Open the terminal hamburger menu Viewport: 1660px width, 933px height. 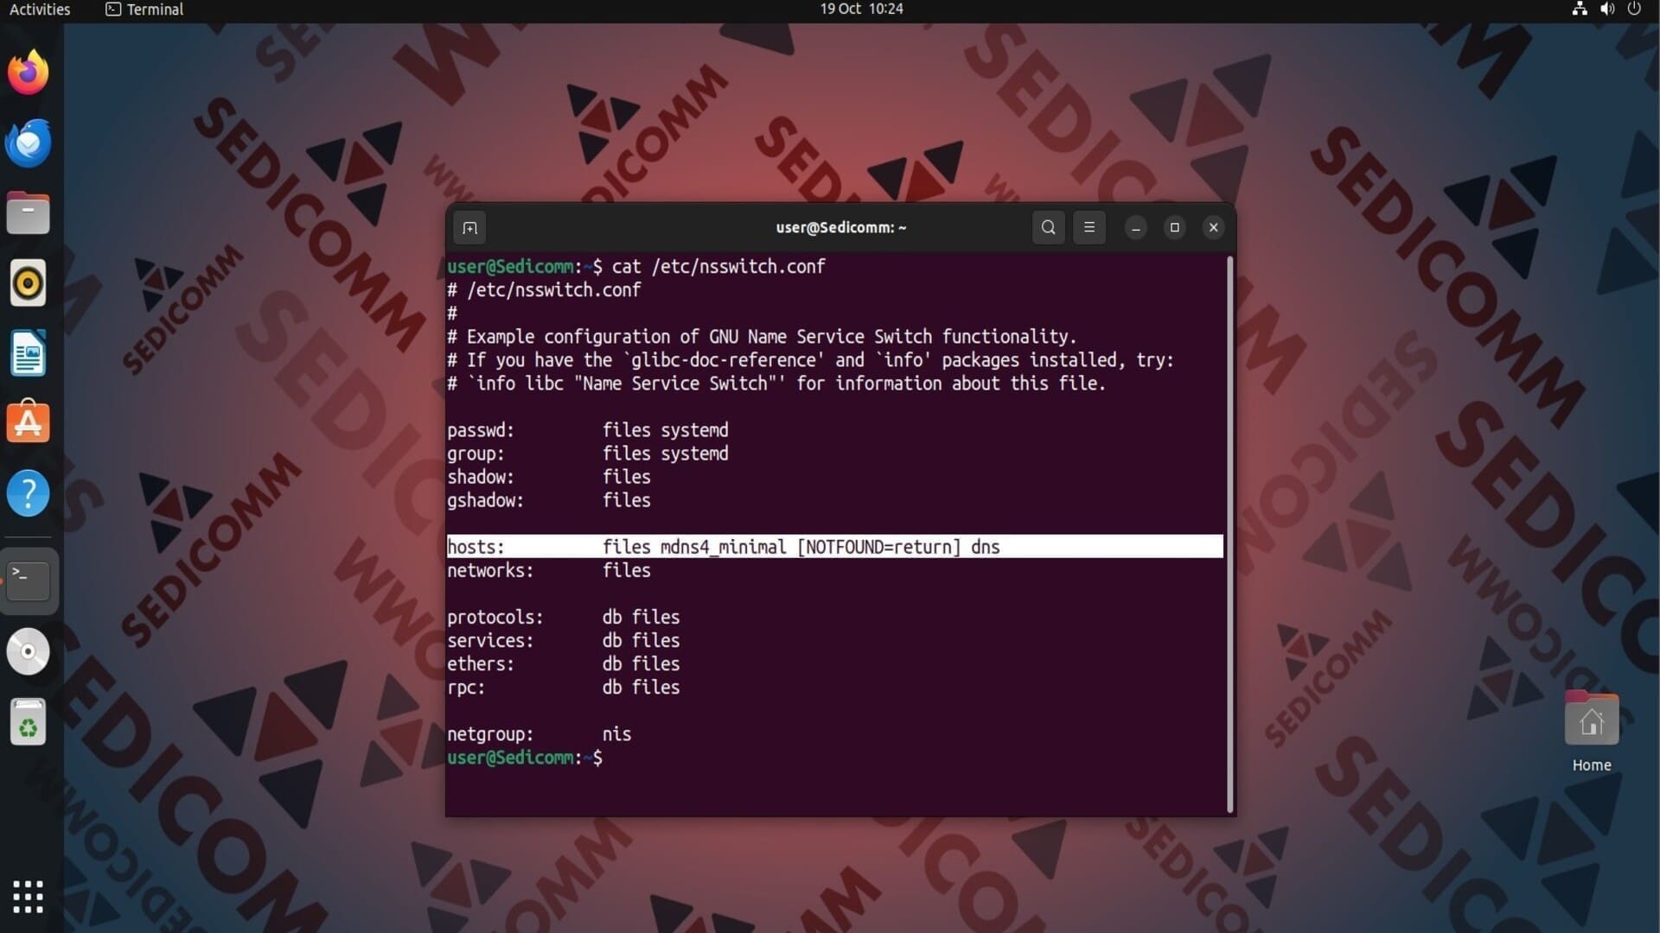1089,228
